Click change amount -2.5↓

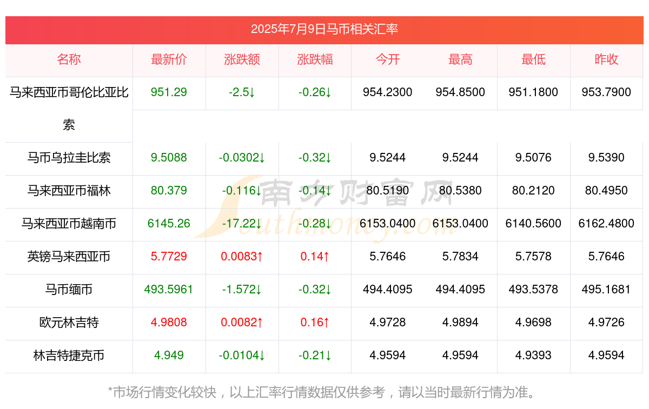[x=242, y=92]
